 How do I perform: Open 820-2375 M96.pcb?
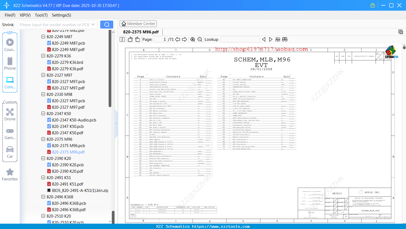pos(69,145)
